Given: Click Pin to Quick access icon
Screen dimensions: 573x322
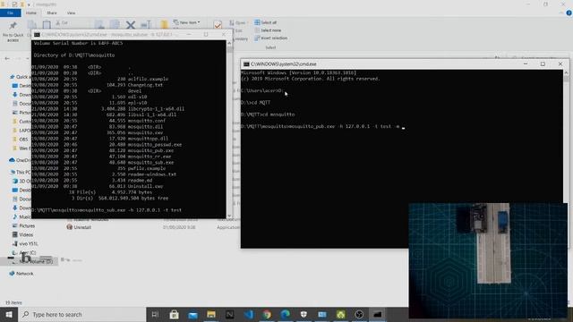Looking at the screenshot, I should (13, 26).
